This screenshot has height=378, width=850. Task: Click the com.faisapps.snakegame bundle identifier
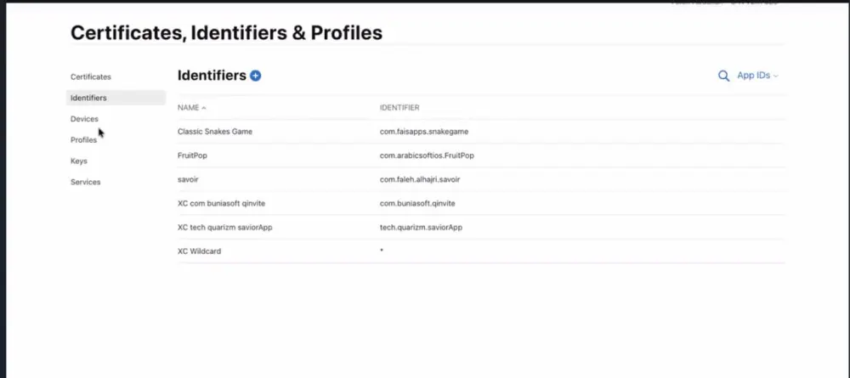(424, 132)
